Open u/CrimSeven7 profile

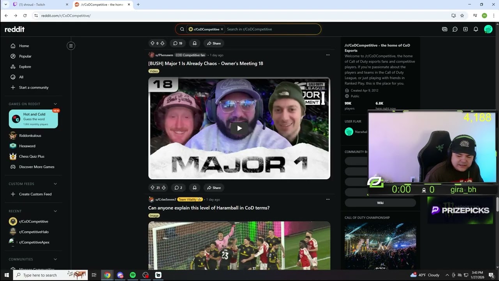(166, 199)
